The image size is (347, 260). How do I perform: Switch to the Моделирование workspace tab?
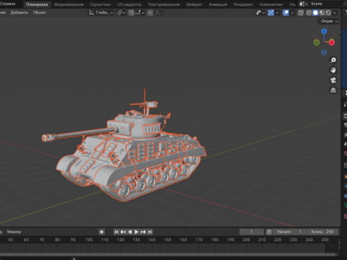[69, 4]
